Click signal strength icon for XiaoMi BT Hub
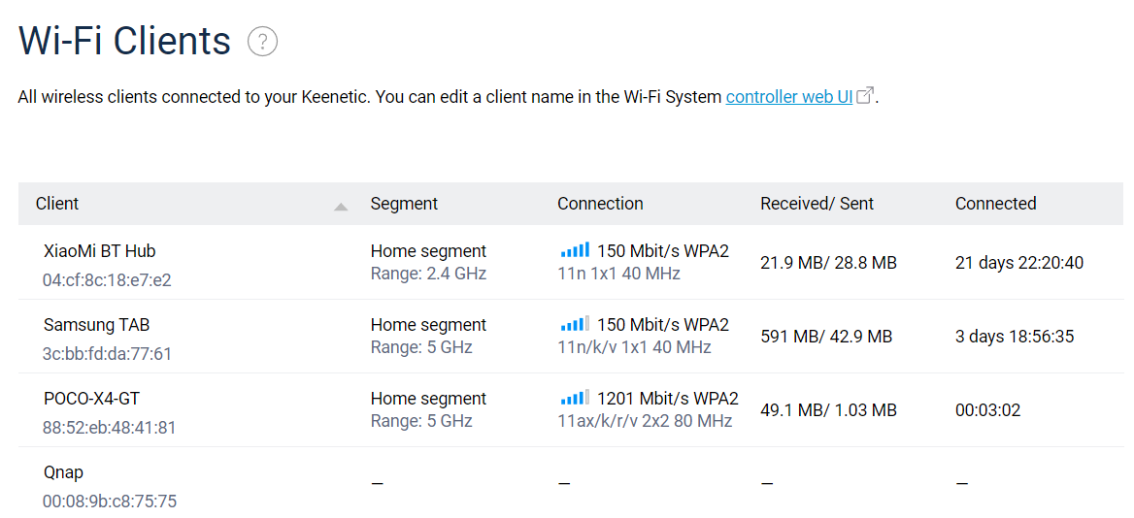The height and width of the screenshot is (518, 1134). 575,251
